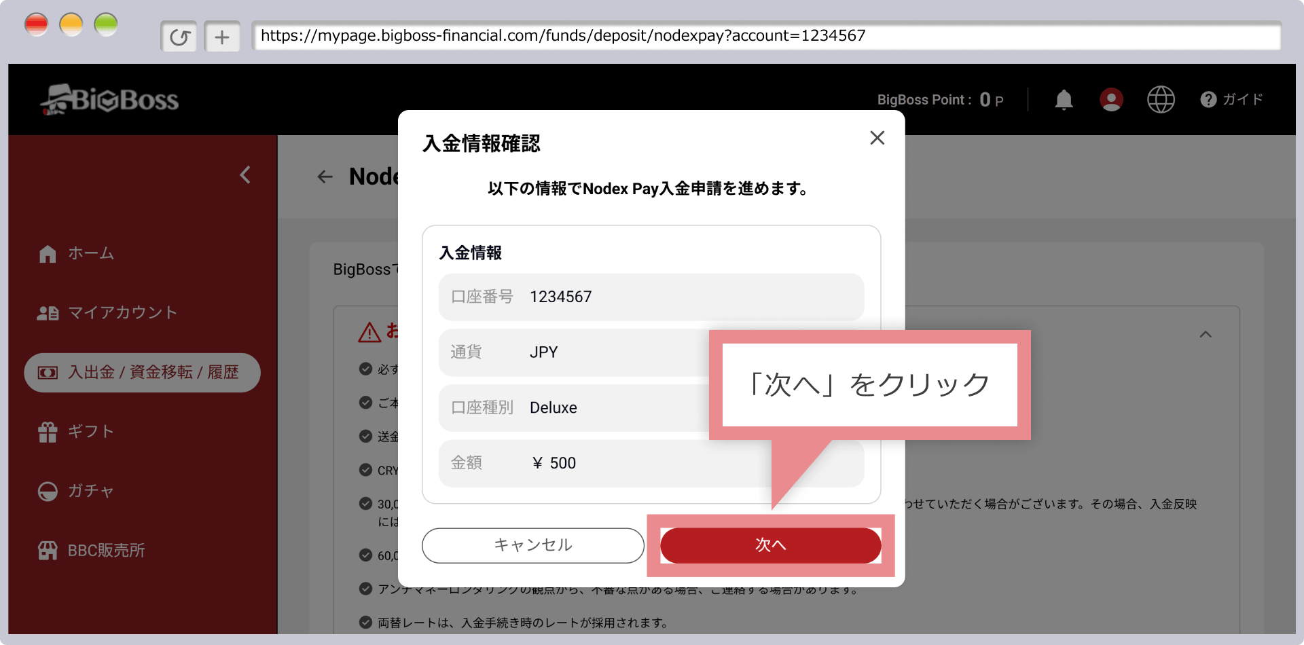Image resolution: width=1304 pixels, height=645 pixels.
Task: Click the My Account card icon
Action: (48, 313)
